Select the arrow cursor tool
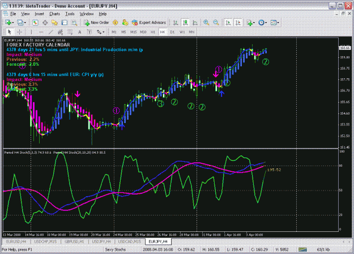 click(10, 32)
